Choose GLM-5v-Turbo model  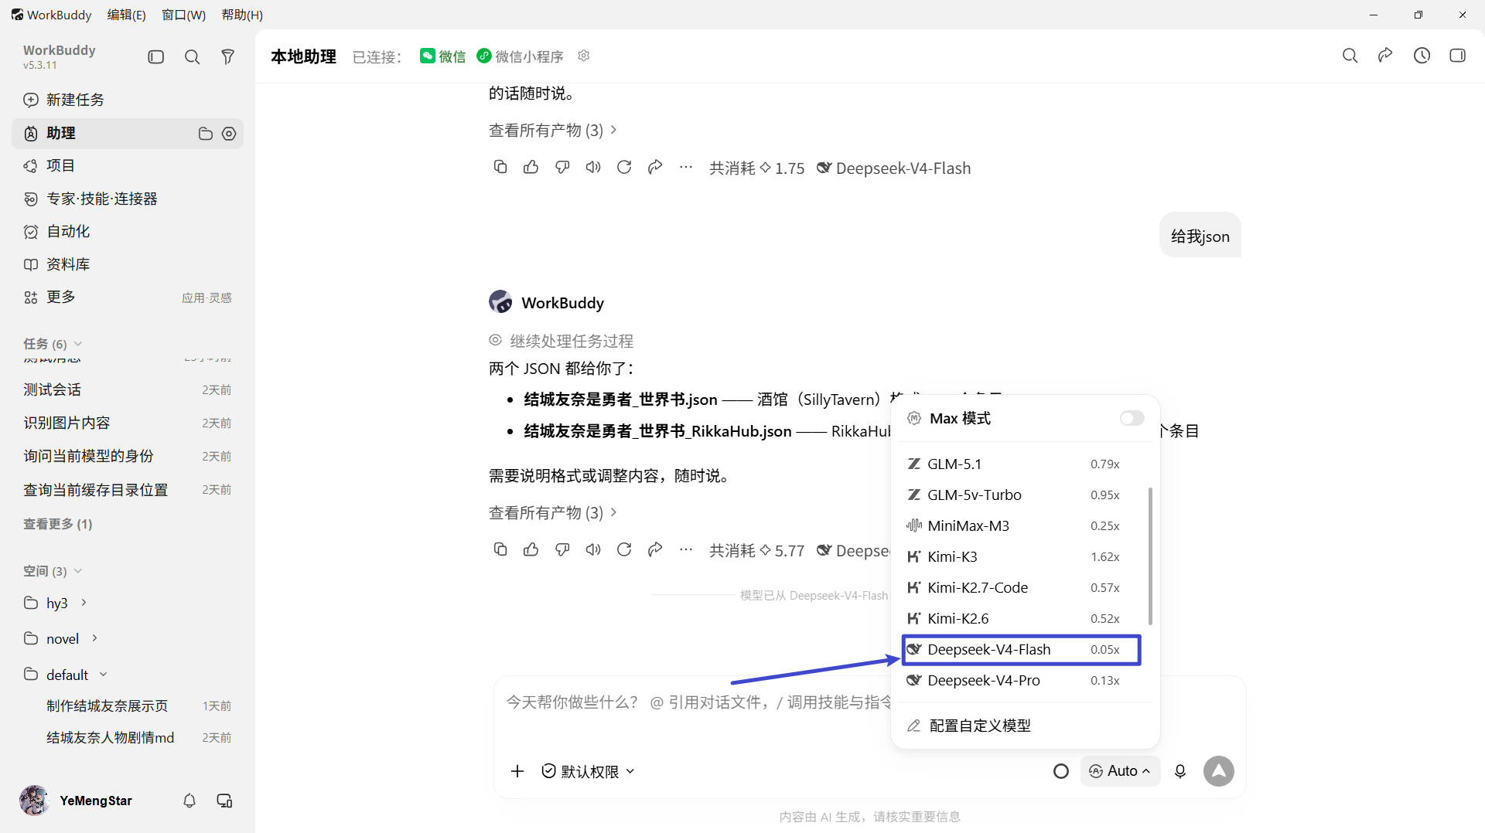tap(1021, 495)
